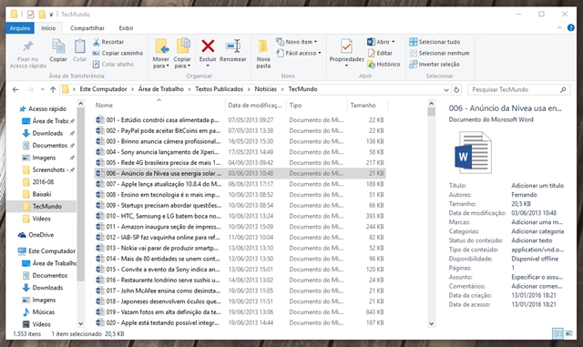The height and width of the screenshot is (347, 583).
Task: Refresh the TecMundo folder view
Action: (456, 89)
